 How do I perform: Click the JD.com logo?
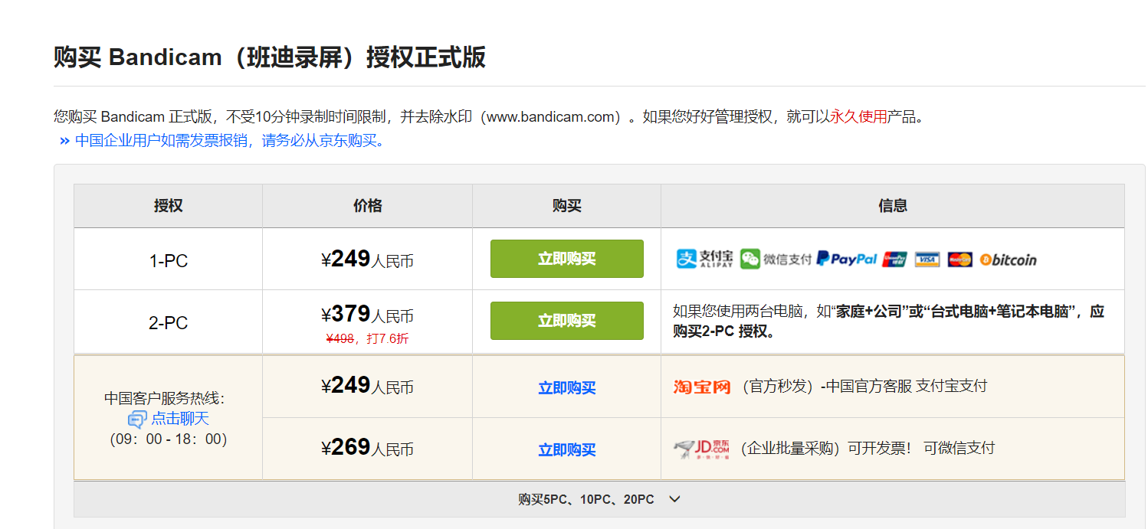(702, 449)
